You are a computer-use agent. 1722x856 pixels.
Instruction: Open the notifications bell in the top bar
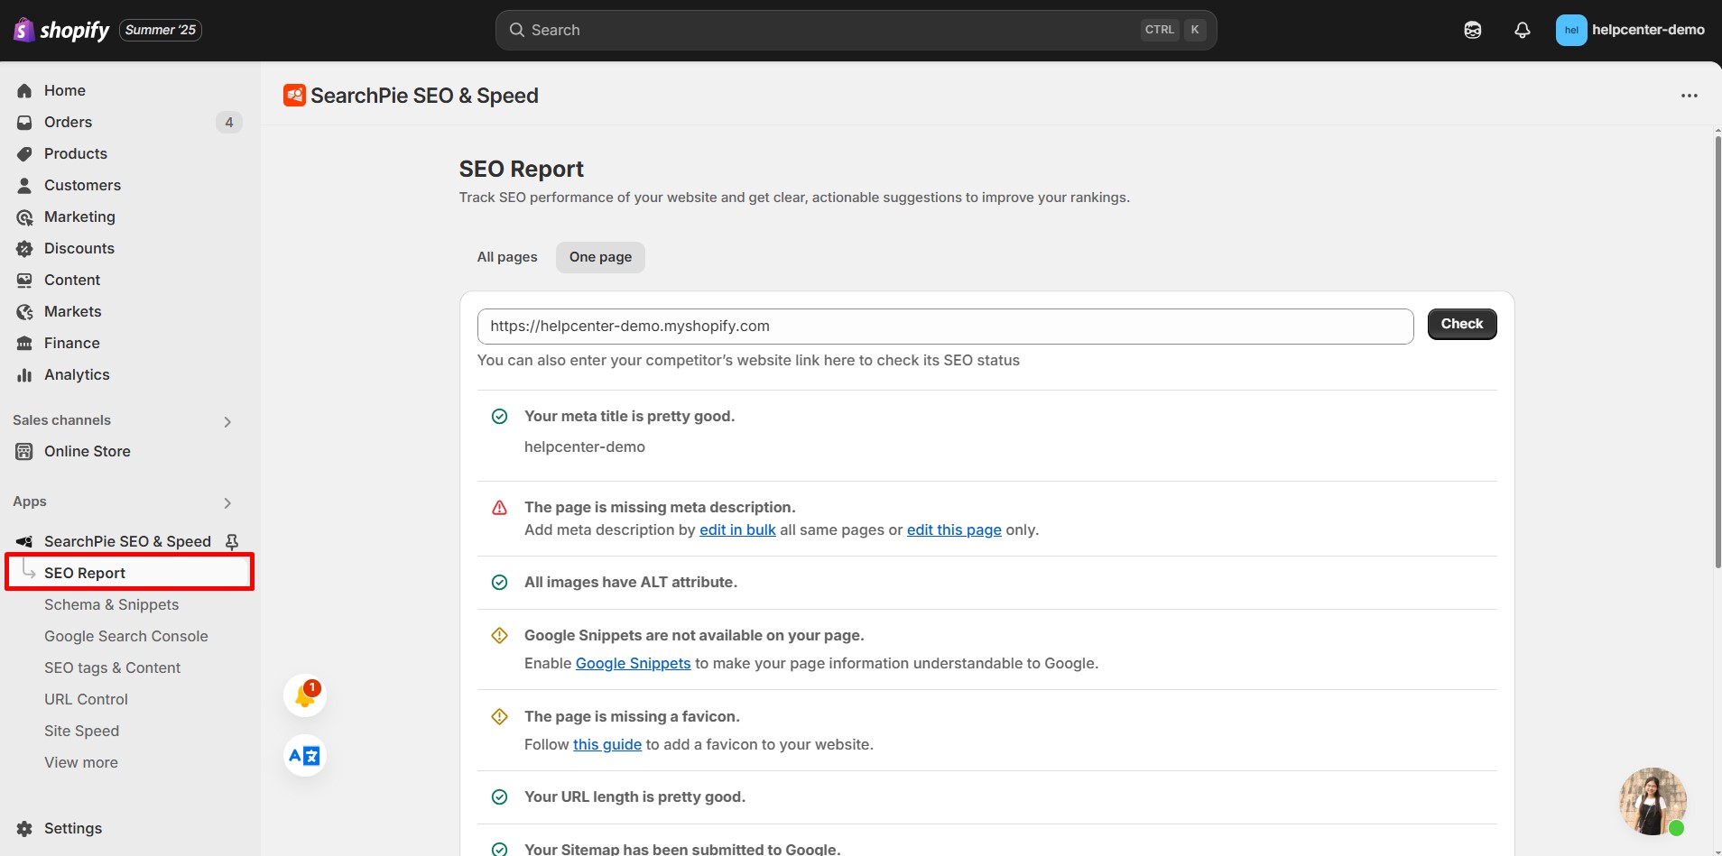[x=1523, y=30]
